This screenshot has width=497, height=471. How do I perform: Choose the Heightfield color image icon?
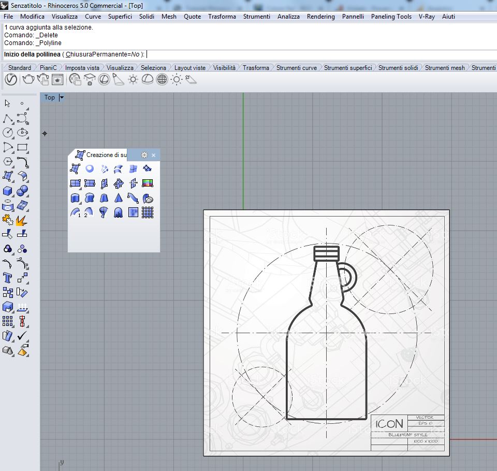148,183
